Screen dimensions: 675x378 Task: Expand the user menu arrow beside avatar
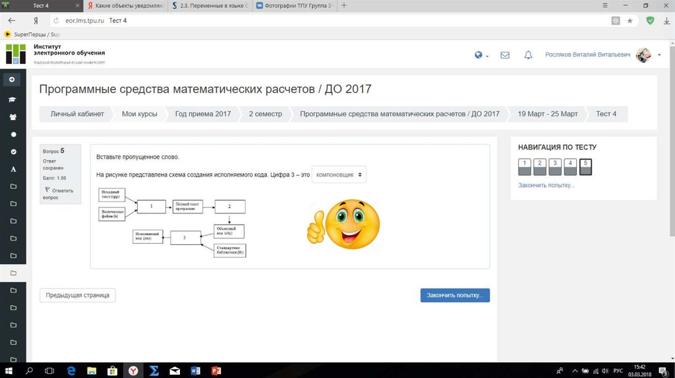pyautogui.click(x=659, y=55)
